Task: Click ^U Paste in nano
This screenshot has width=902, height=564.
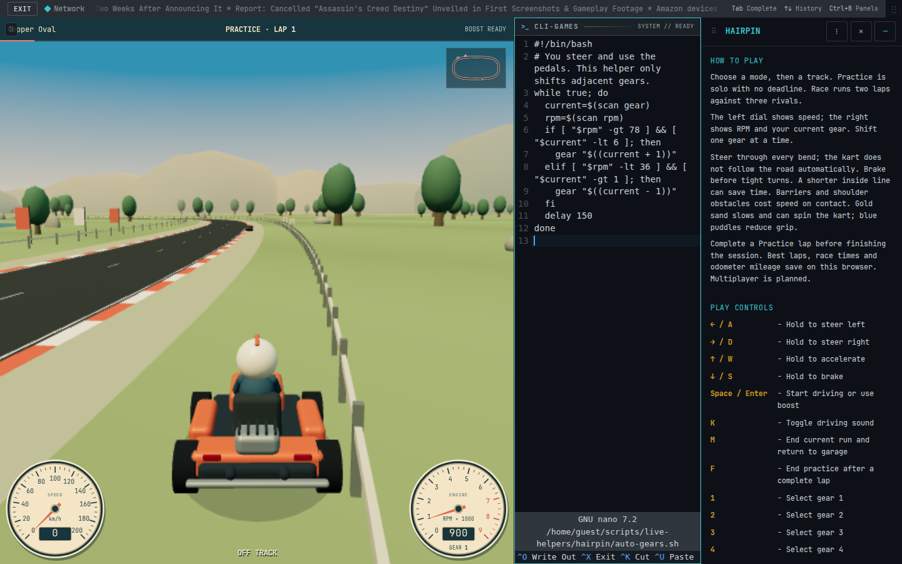Action: pos(674,556)
